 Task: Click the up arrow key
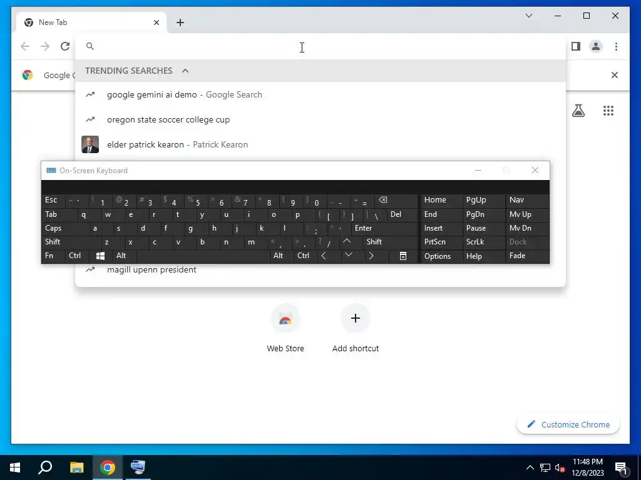351,242
